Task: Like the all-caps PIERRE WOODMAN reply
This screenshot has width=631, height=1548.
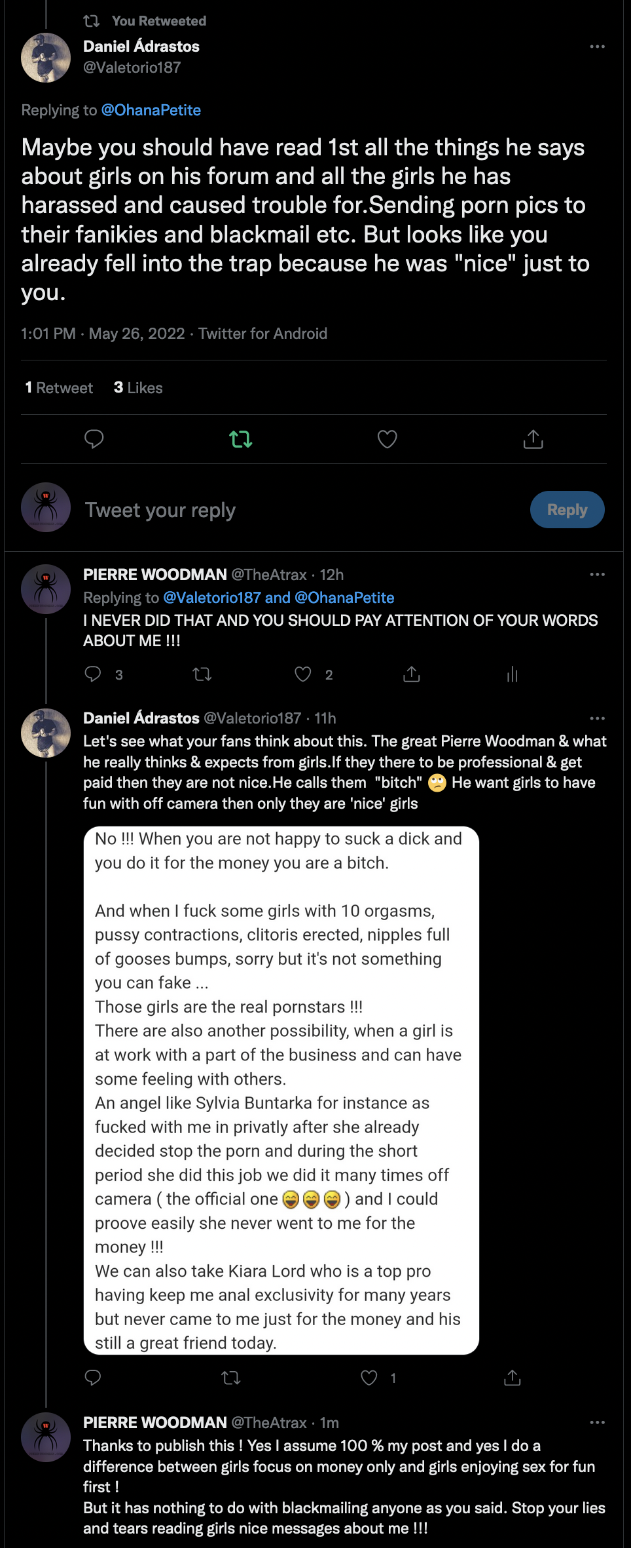Action: (x=303, y=674)
